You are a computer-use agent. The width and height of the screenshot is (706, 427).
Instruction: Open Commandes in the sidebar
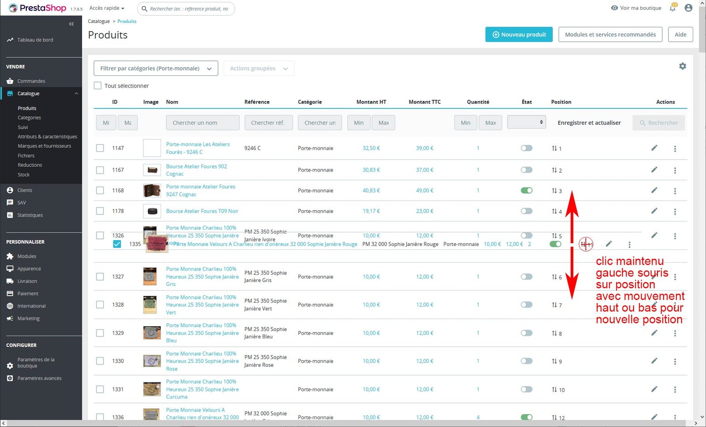31,81
